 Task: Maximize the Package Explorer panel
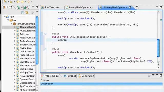coord(37,7)
